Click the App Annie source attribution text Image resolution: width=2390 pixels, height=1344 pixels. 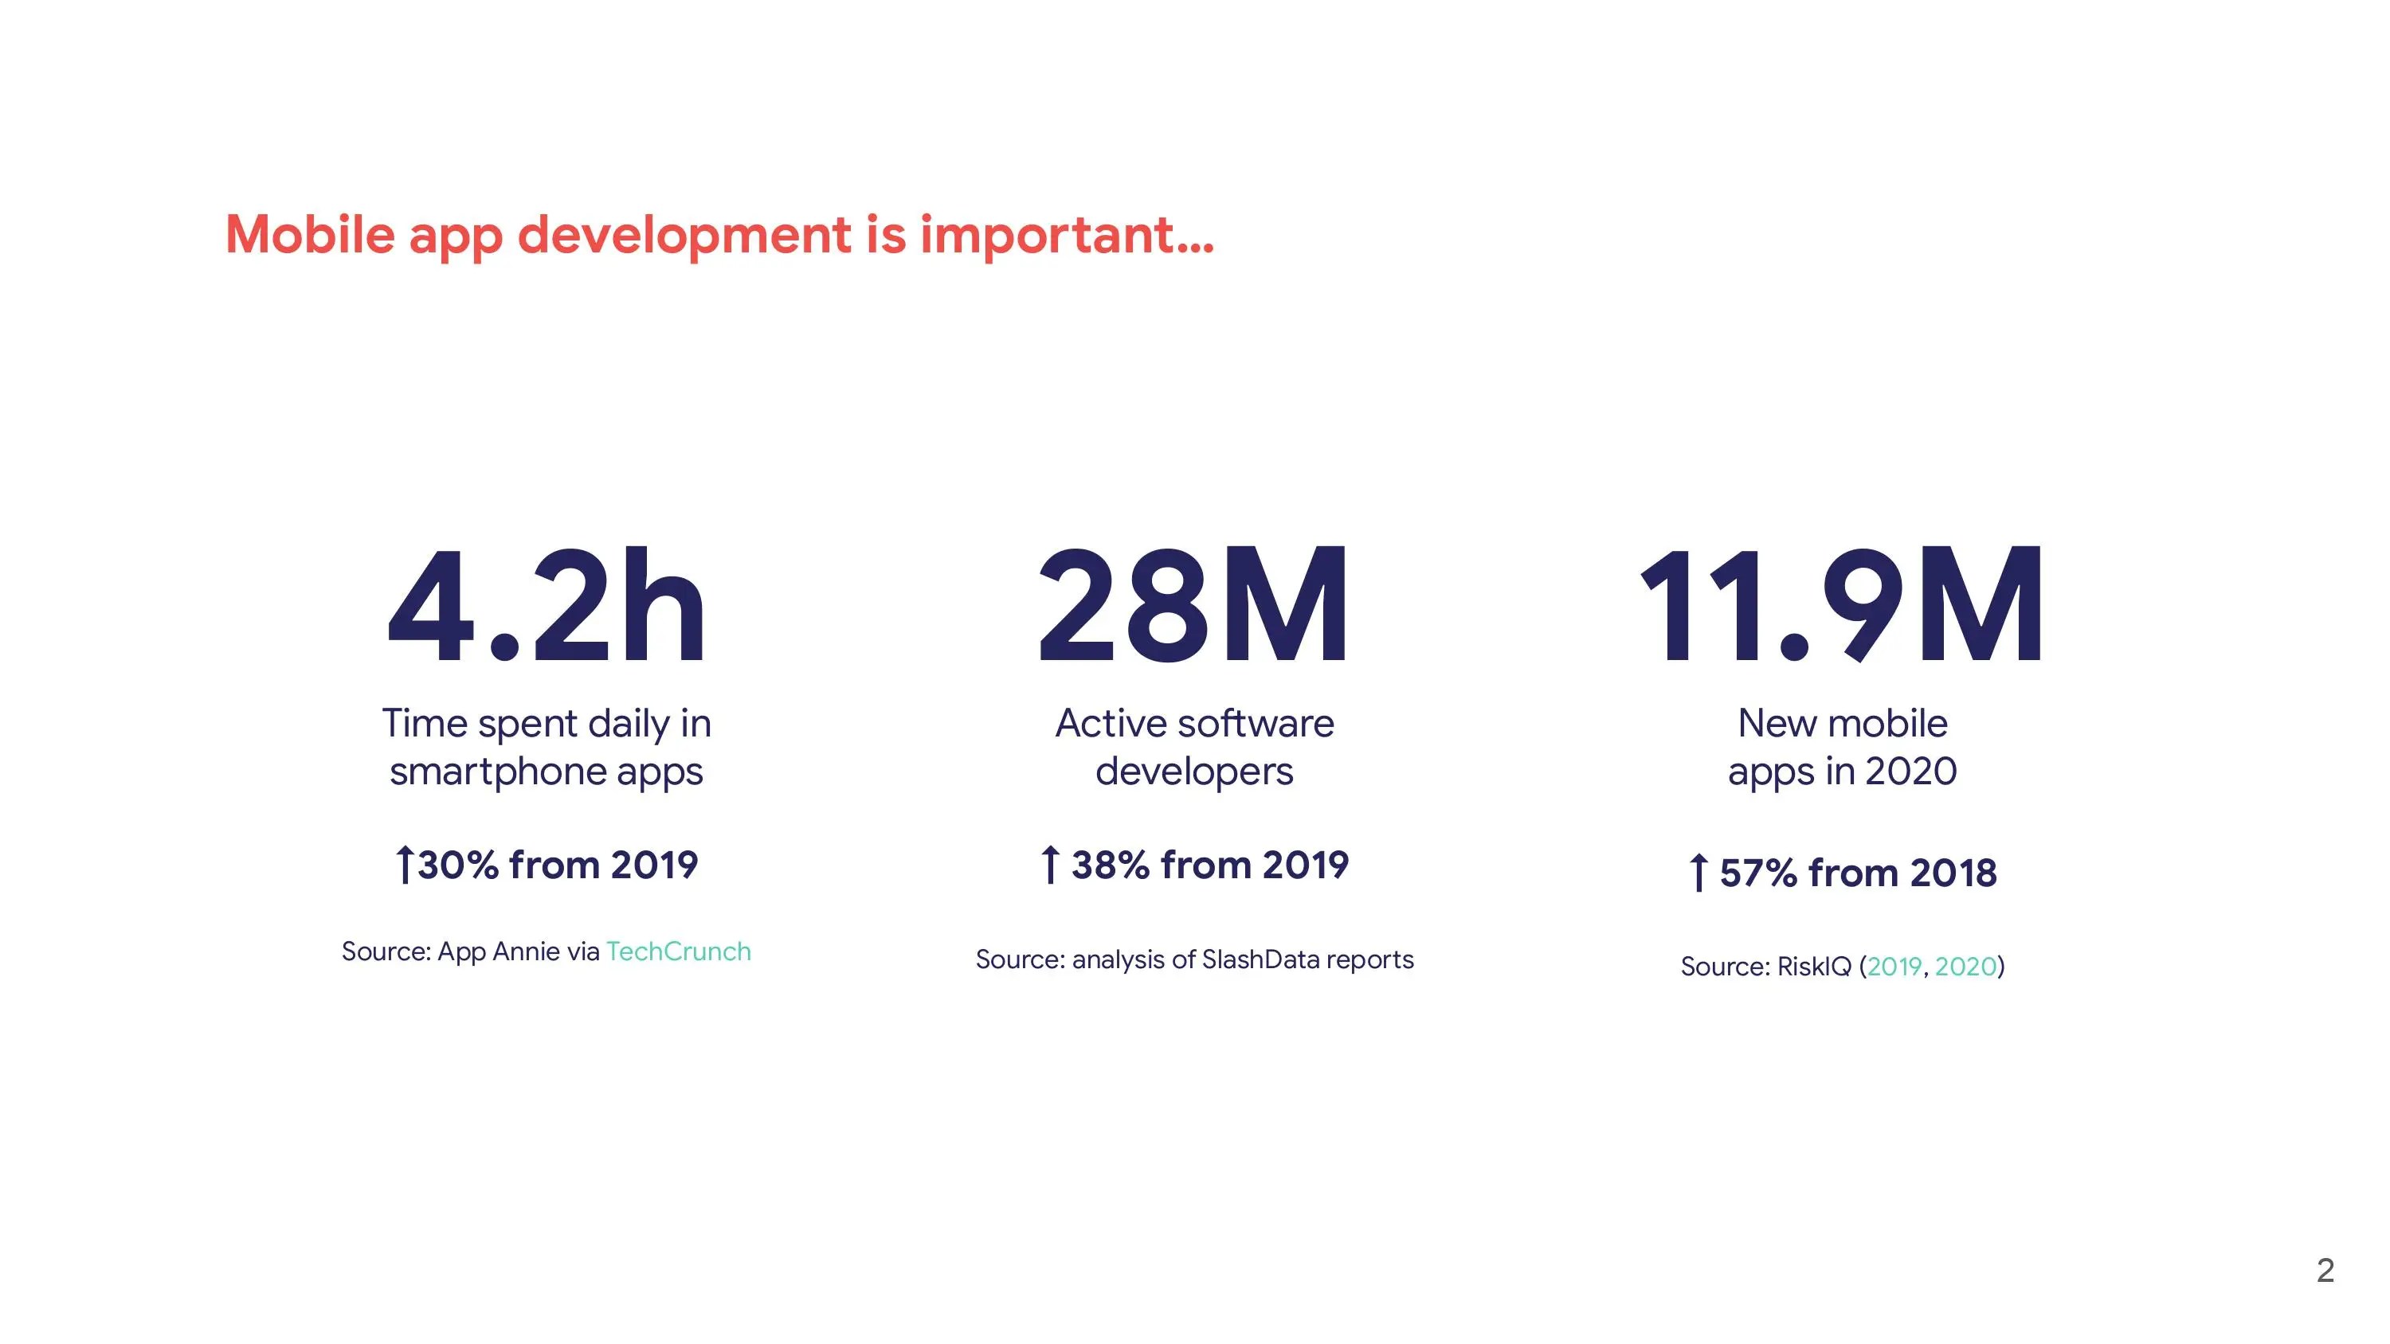click(472, 951)
